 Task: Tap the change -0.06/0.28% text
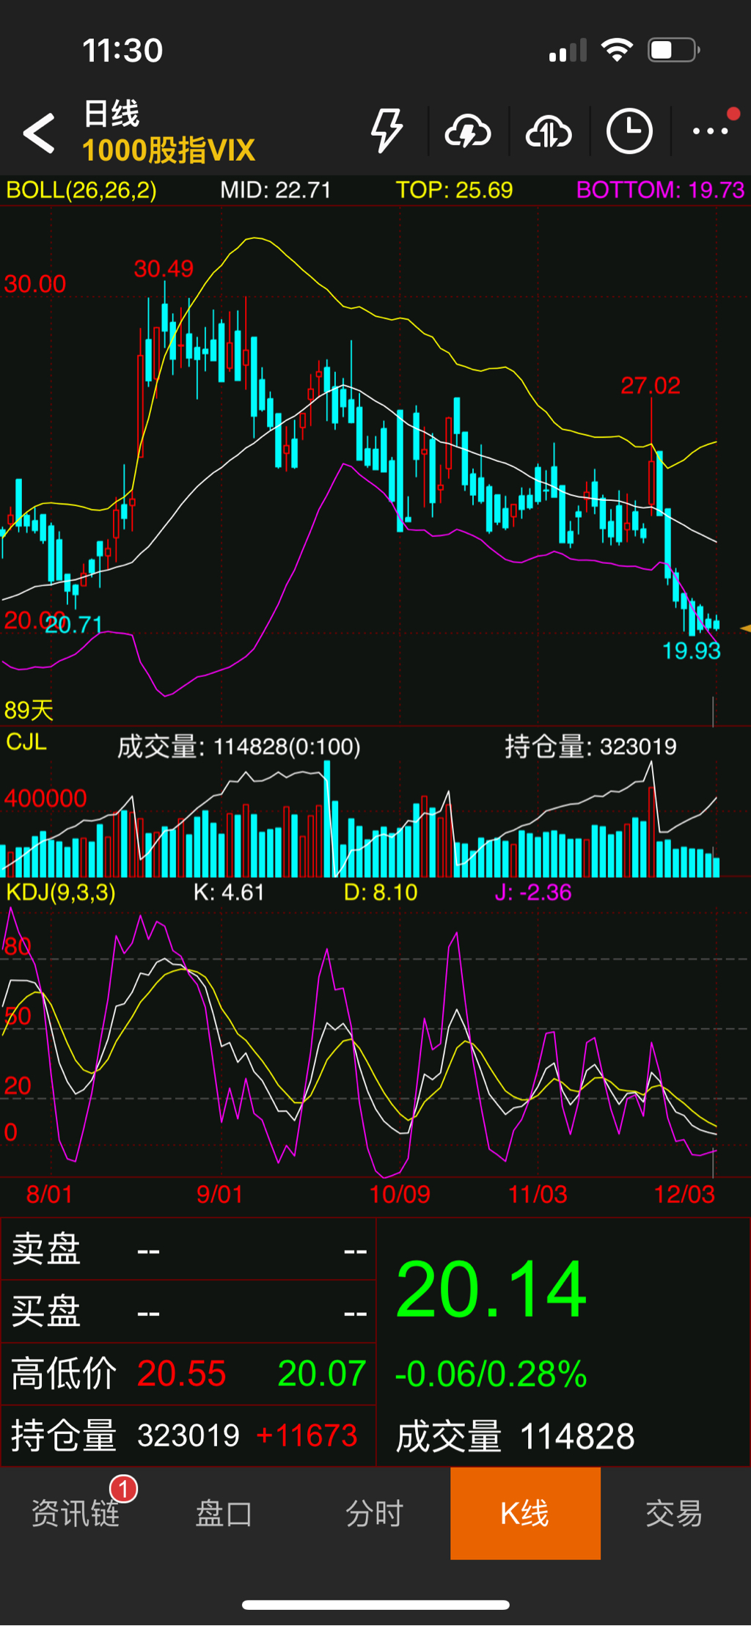[491, 1374]
